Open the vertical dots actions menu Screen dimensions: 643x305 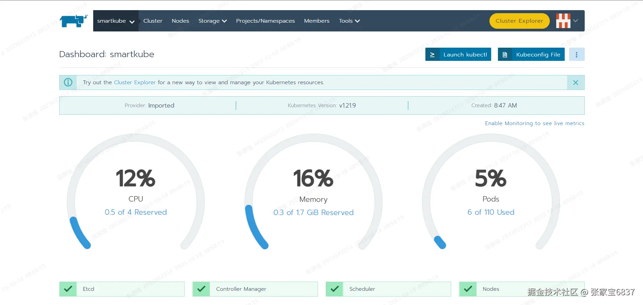point(577,54)
